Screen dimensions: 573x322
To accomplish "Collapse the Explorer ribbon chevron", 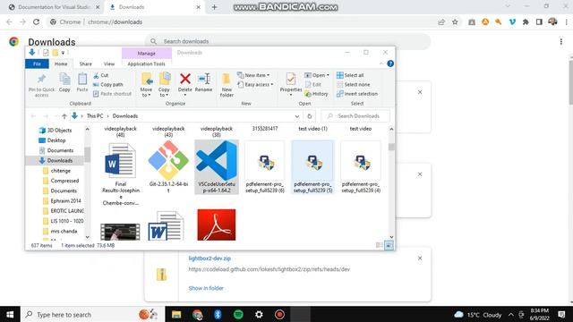I will (x=381, y=64).
